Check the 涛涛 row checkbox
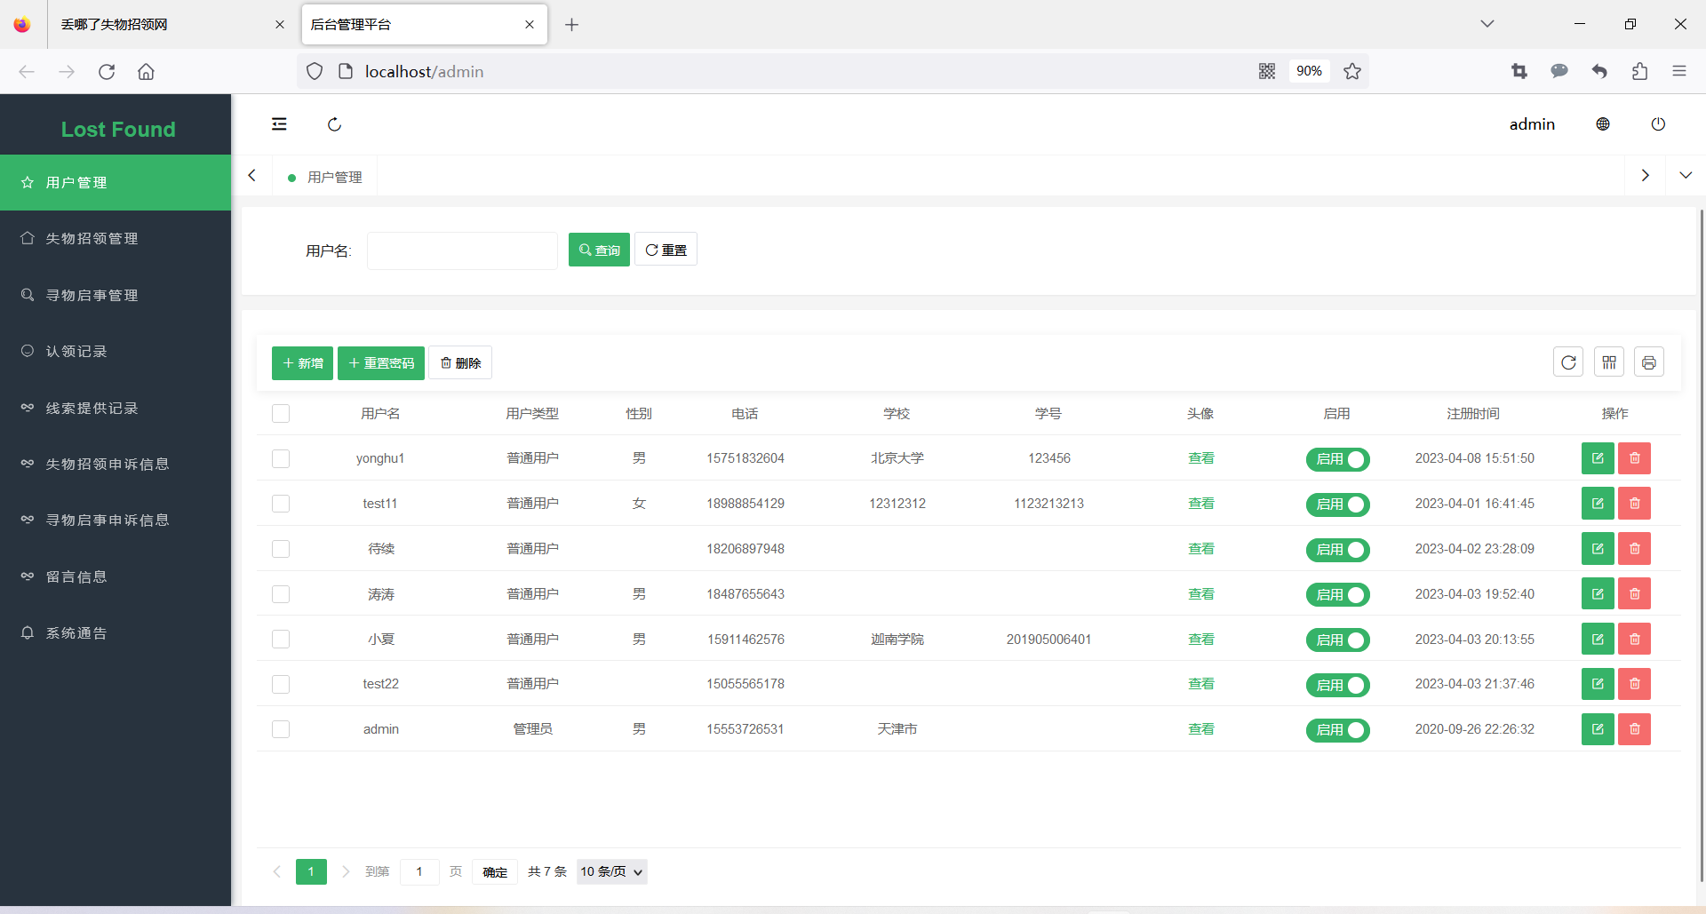Viewport: 1706px width, 914px height. pos(281,594)
